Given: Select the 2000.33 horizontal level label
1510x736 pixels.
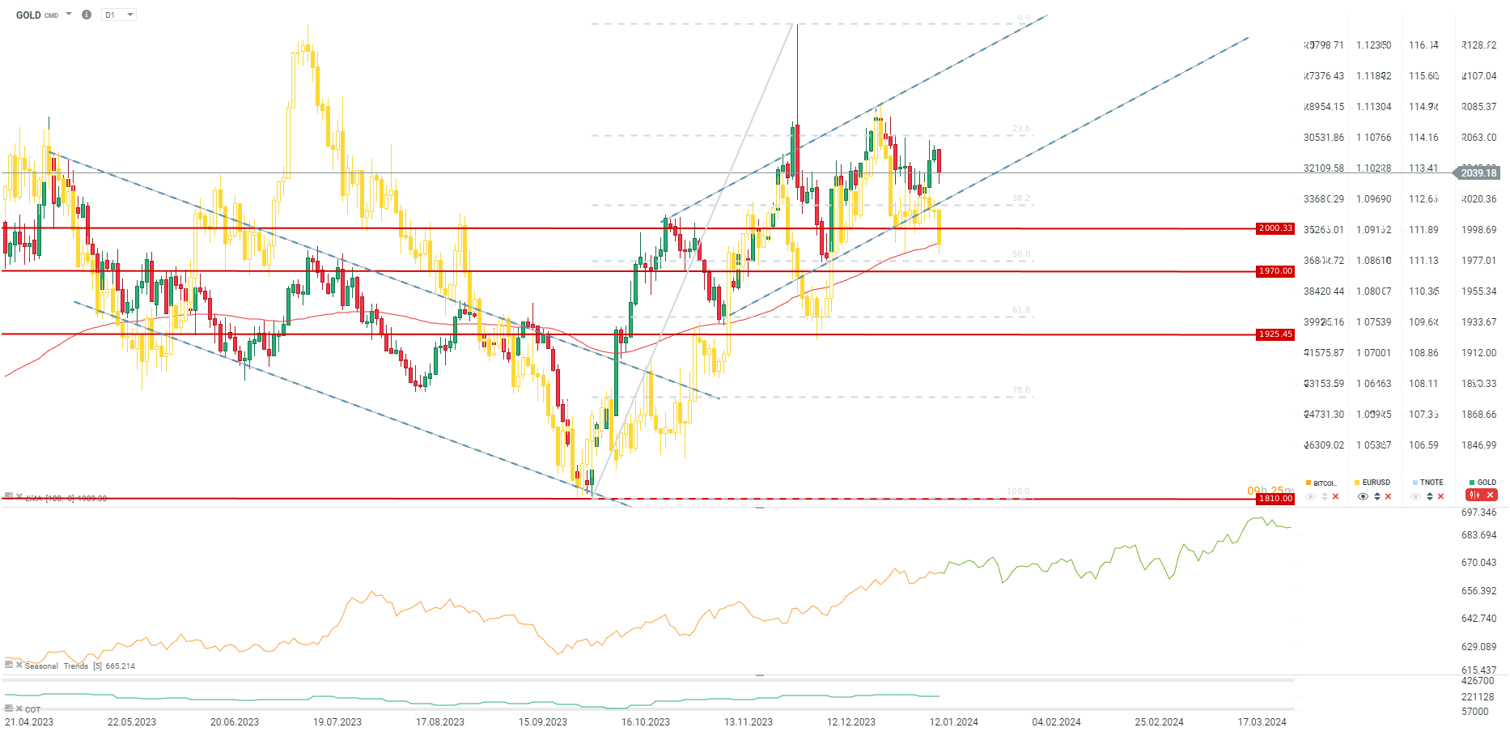Looking at the screenshot, I should 1275,228.
